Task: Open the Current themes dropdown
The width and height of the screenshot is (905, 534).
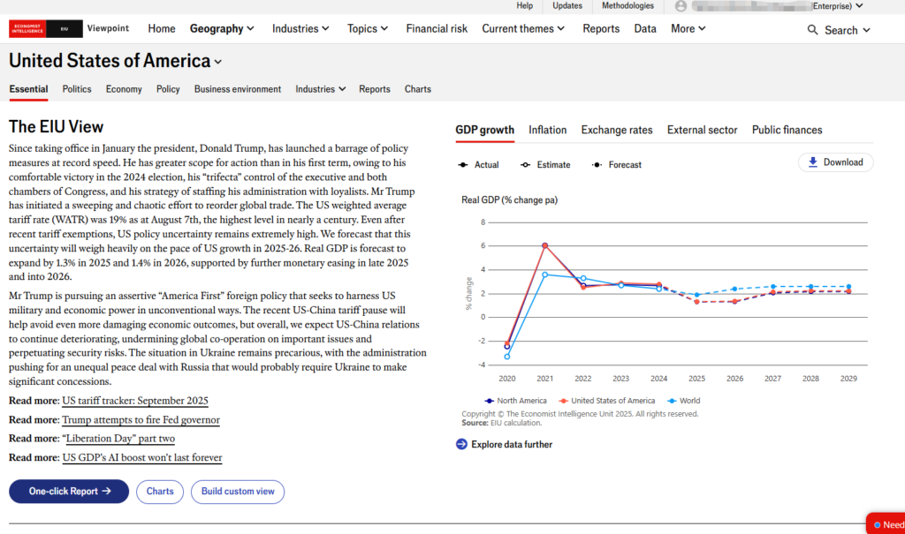Action: 524,28
